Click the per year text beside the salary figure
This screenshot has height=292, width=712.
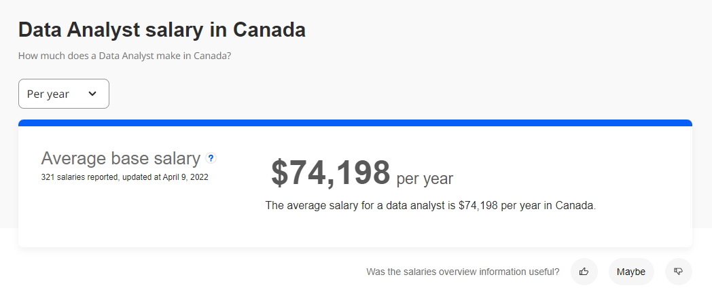pyautogui.click(x=425, y=179)
